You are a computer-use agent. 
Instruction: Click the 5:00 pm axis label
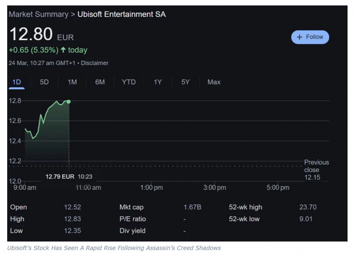(x=278, y=187)
